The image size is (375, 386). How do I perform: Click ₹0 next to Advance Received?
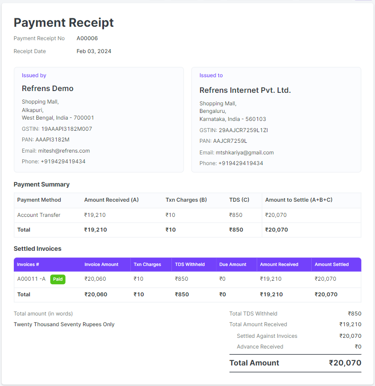pos(358,347)
